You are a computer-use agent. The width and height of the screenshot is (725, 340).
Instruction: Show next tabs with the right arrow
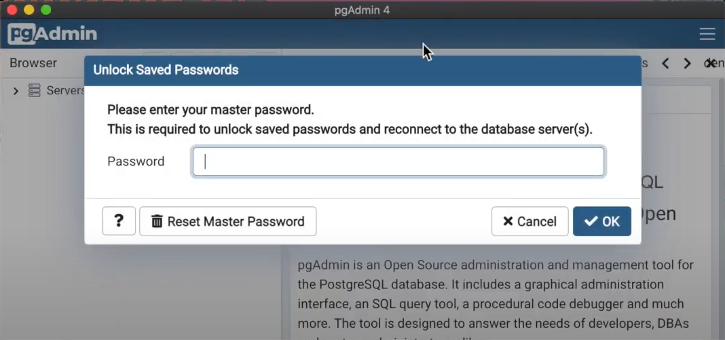coord(687,63)
